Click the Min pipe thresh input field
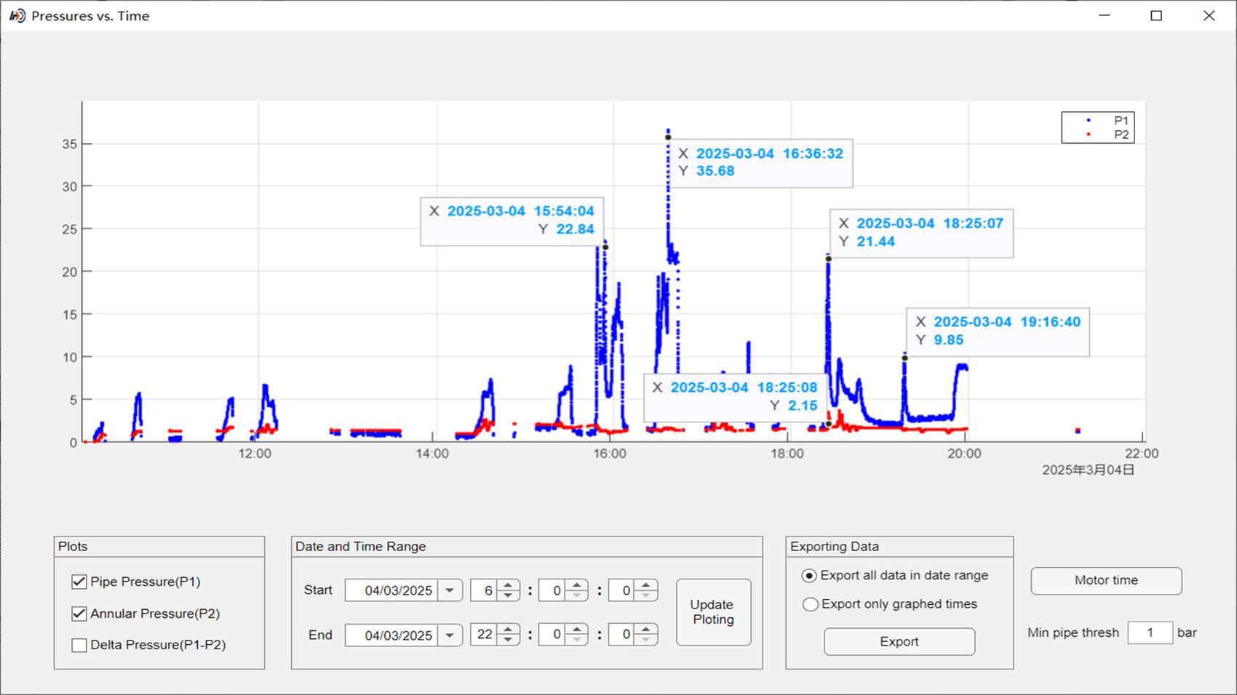 coord(1150,632)
